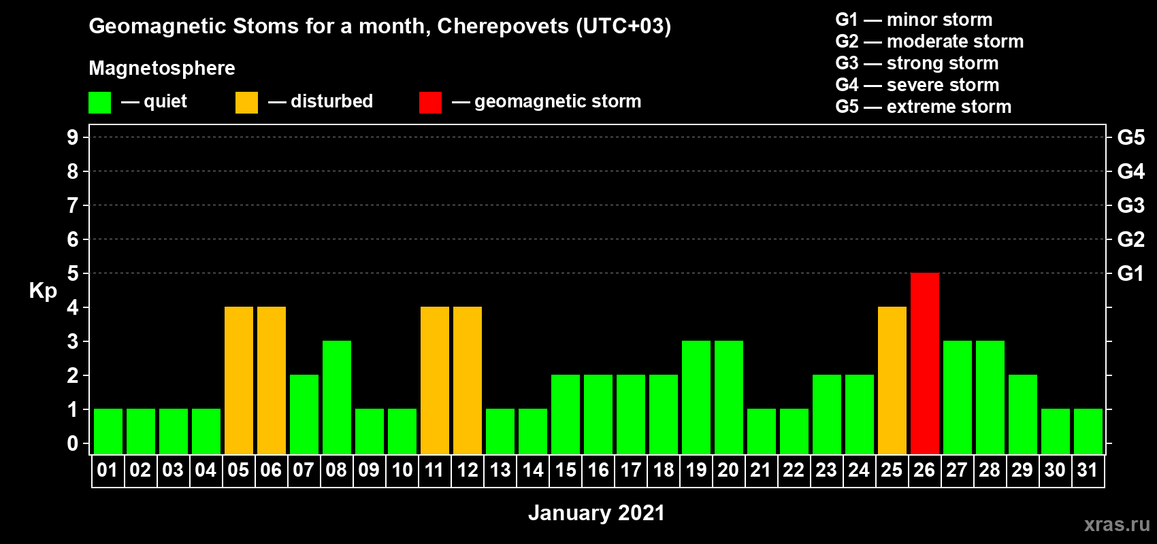Select the red bar for day 26
The width and height of the screenshot is (1157, 544).
[925, 363]
